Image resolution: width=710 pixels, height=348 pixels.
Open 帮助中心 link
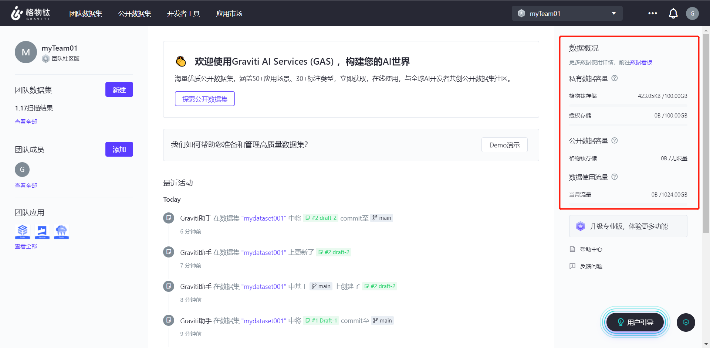tap(591, 249)
